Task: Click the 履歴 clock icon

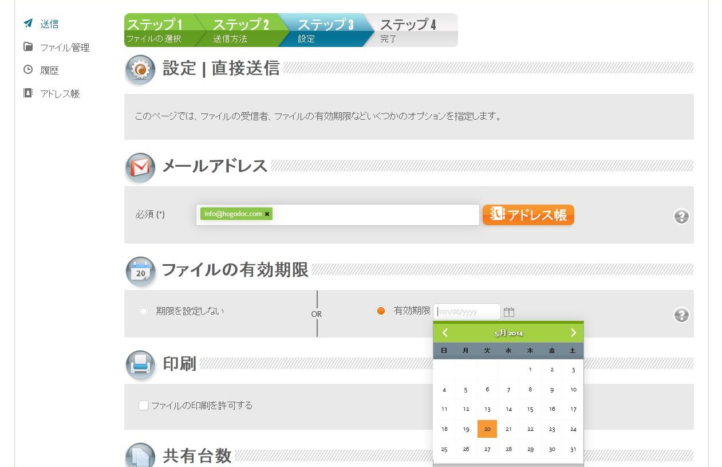Action: (28, 70)
